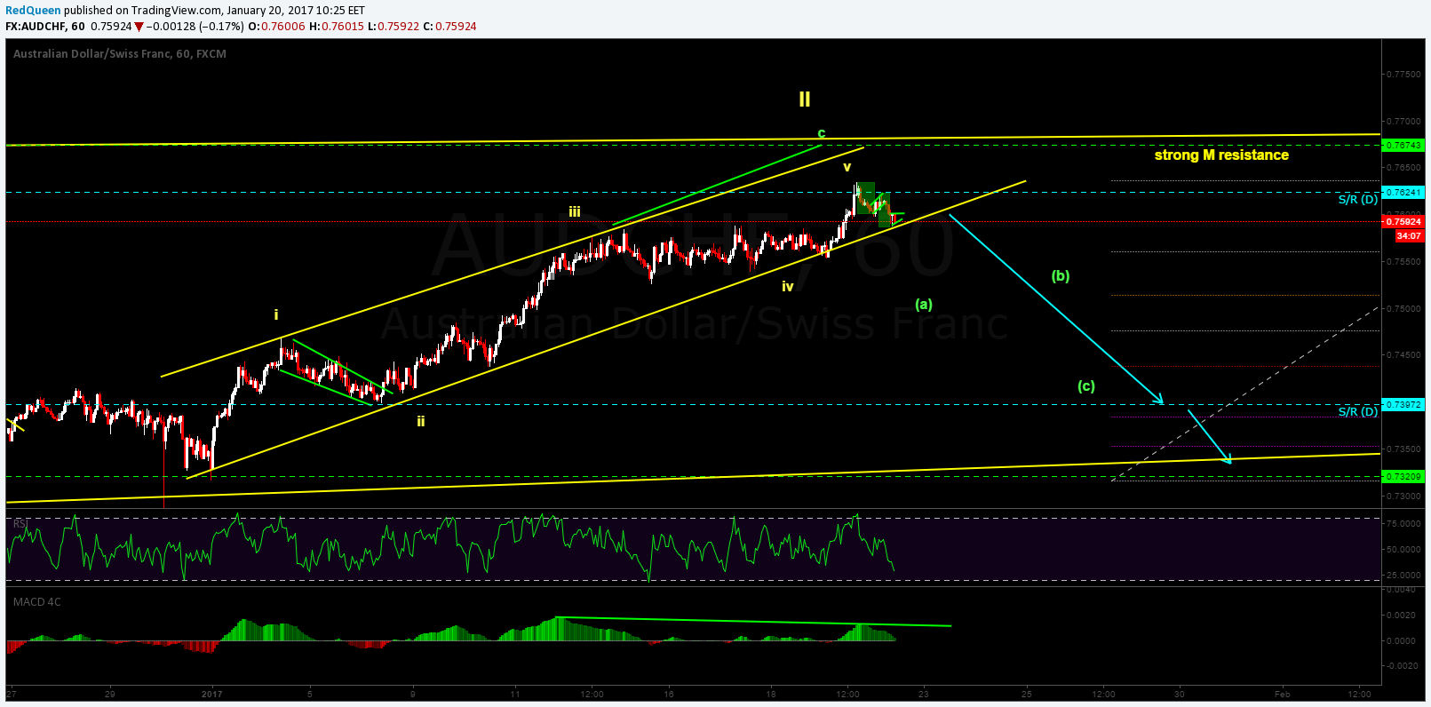
Task: Click the green (a) wave label
Action: (x=924, y=304)
